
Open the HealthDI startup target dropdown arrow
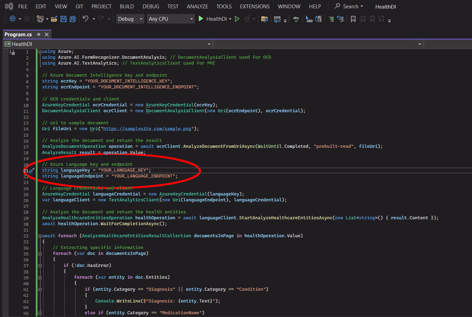pyautogui.click(x=230, y=19)
